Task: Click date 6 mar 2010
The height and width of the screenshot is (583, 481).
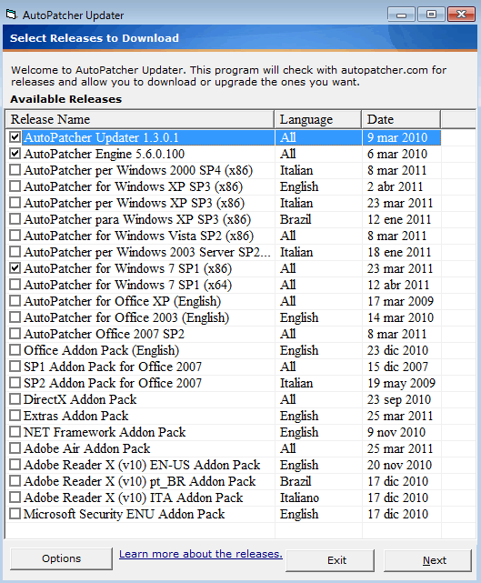Action: coord(397,154)
